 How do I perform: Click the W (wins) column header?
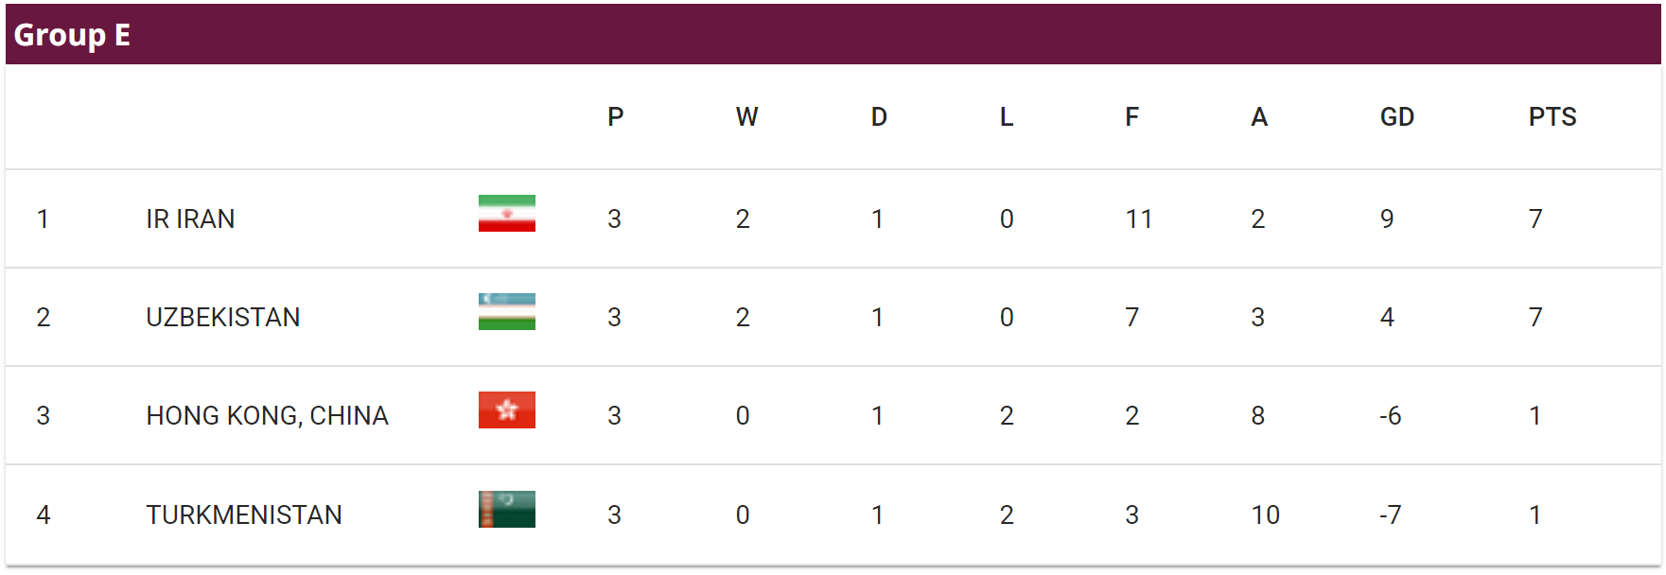[x=746, y=117]
